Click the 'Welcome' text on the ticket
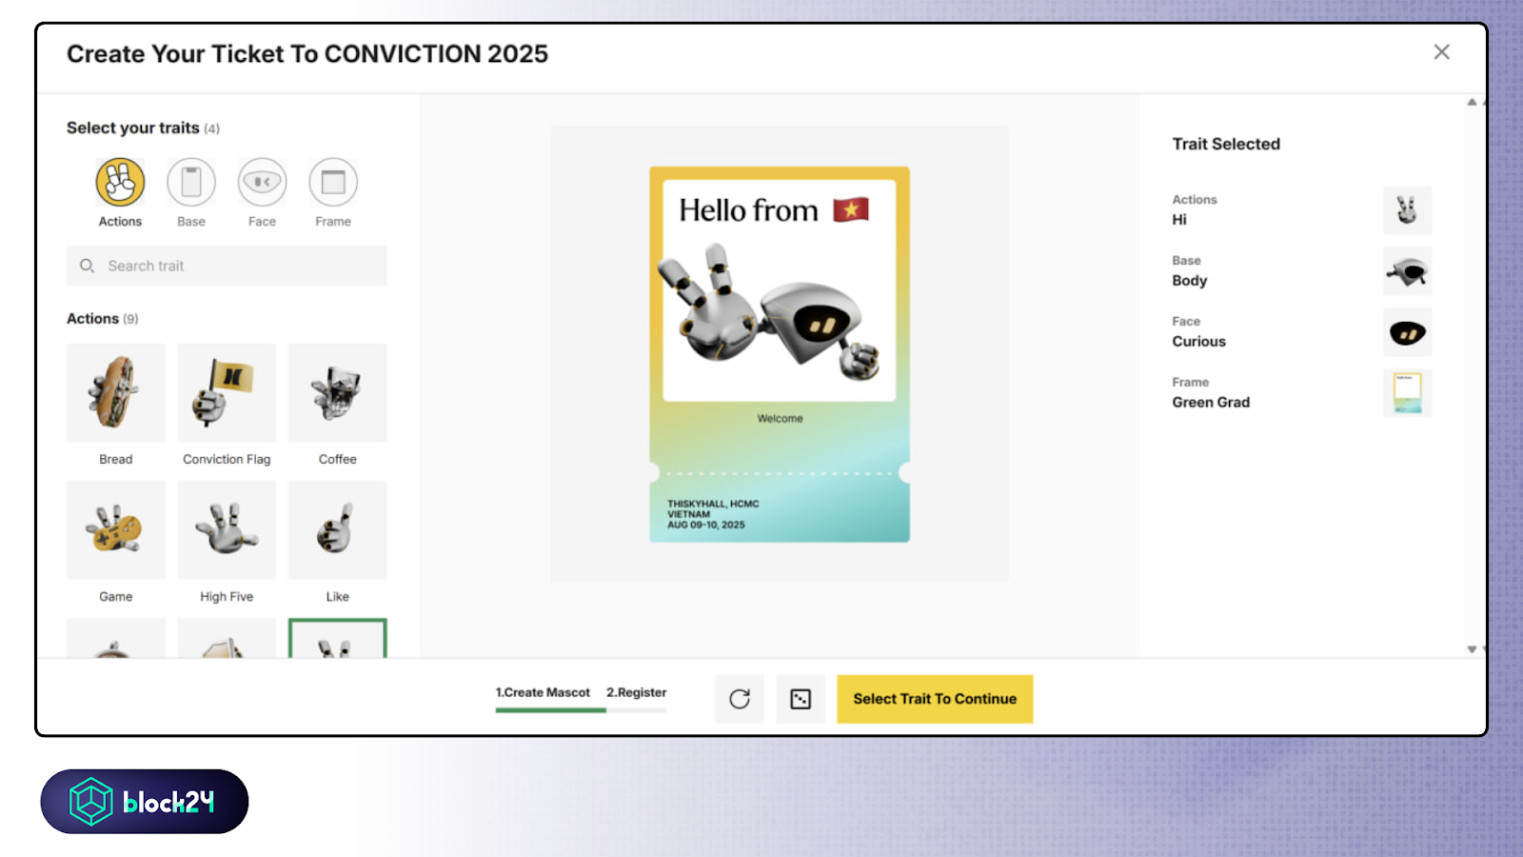Screen dimensions: 1523x857 780,418
